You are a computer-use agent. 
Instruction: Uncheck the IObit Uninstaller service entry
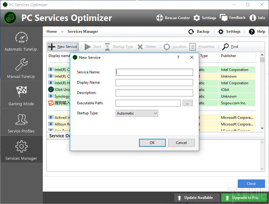(50, 89)
